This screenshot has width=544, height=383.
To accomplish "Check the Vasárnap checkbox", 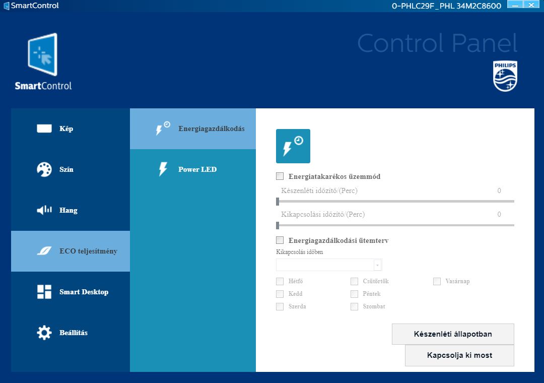I will [437, 281].
